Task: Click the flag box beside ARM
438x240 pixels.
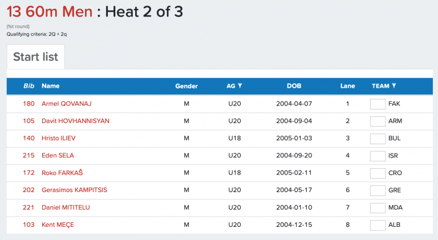Action: click(378, 121)
